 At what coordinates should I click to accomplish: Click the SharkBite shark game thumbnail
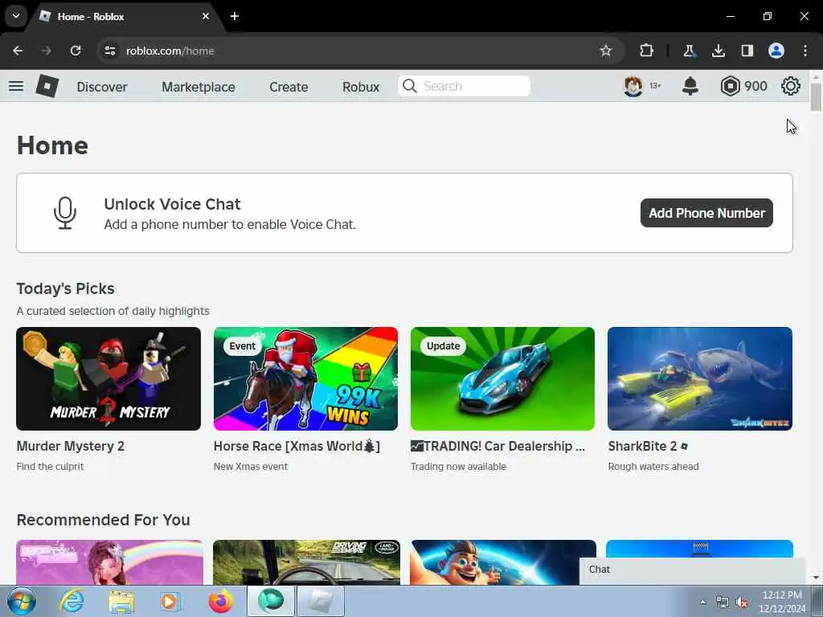coord(700,379)
